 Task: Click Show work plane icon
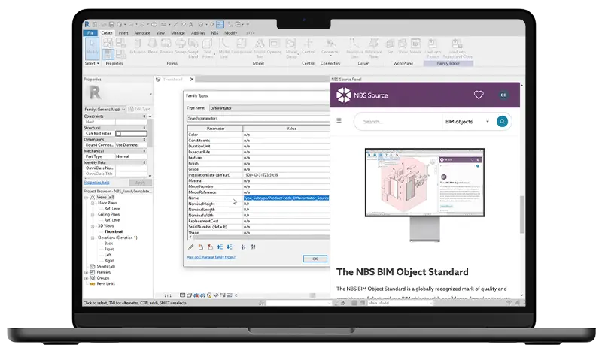(x=403, y=47)
